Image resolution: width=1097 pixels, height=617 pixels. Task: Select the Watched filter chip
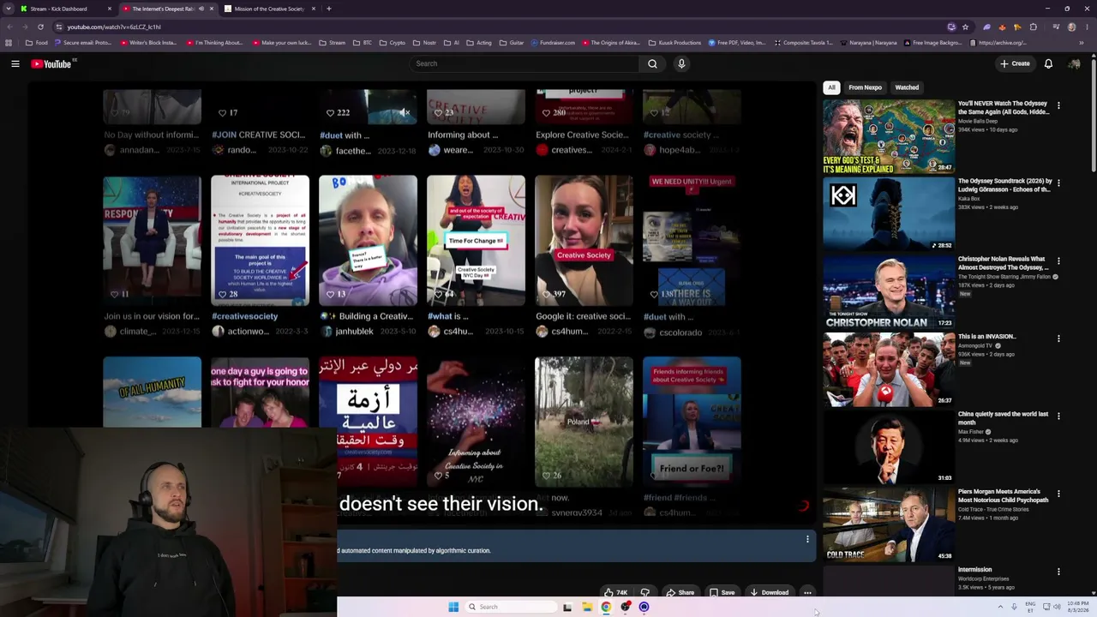(x=907, y=87)
